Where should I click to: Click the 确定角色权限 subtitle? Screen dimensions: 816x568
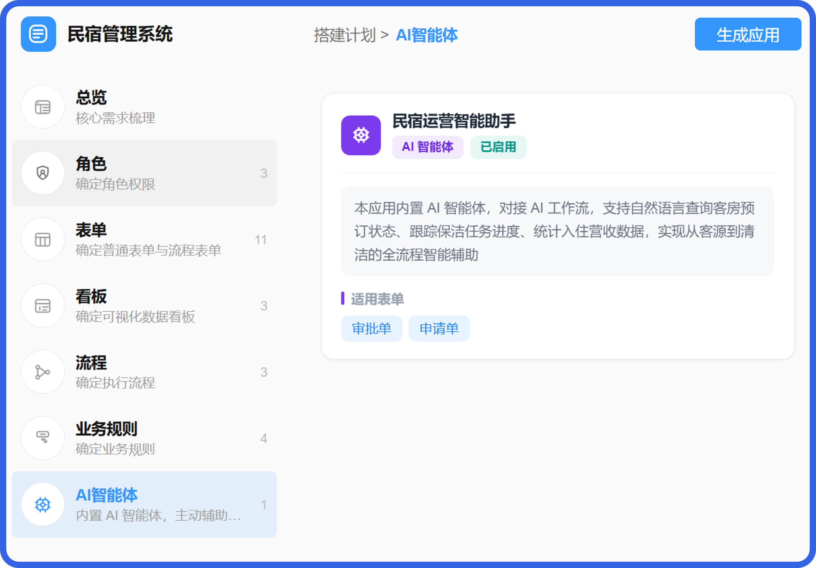click(x=115, y=184)
